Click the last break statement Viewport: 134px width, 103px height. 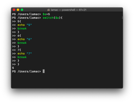(x=22, y=57)
